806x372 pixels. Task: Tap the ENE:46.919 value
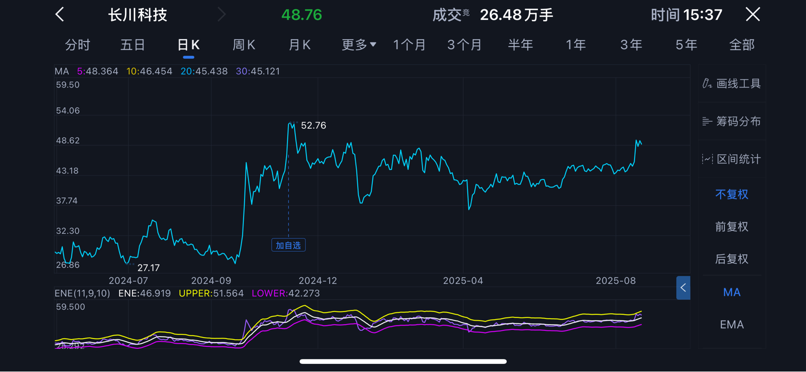[x=144, y=293]
